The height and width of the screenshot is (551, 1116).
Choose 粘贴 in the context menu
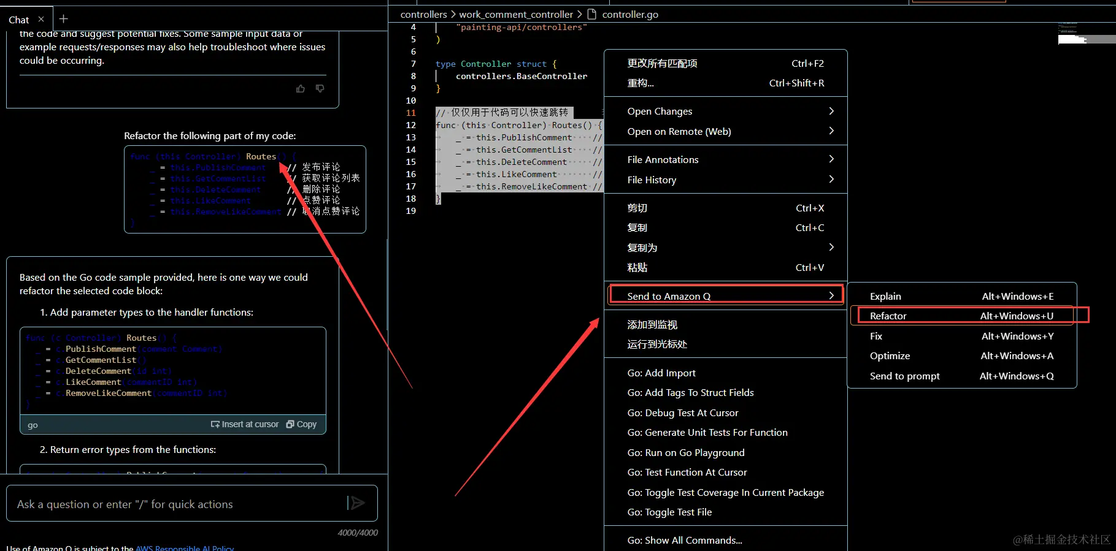(x=726, y=268)
